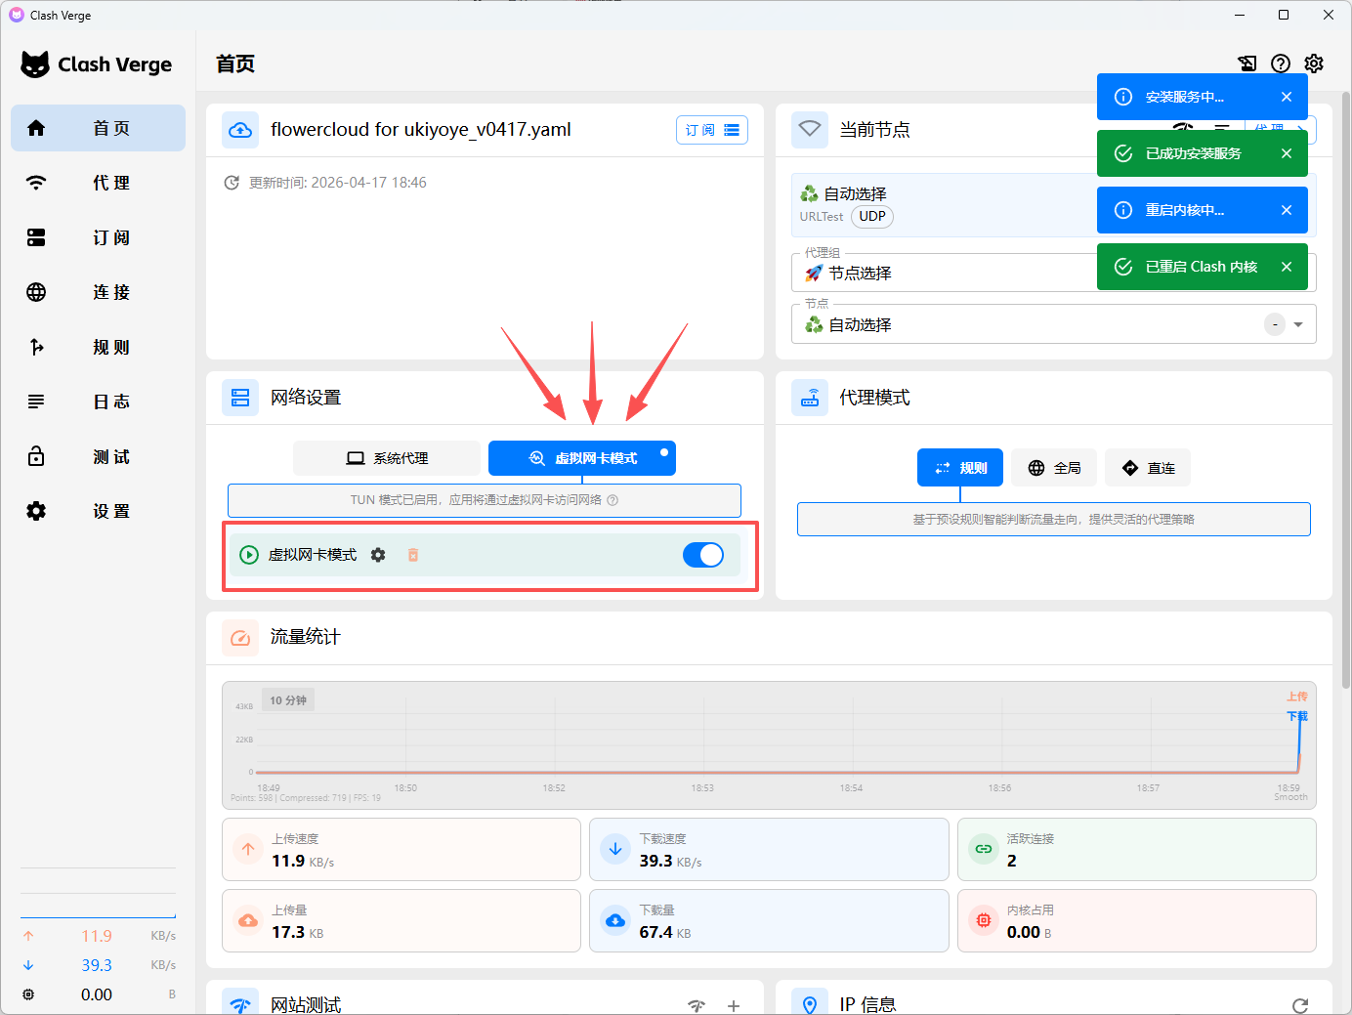Screen dimensions: 1352x1015
Task: Click the help question mark icon
Action: coord(1281,63)
